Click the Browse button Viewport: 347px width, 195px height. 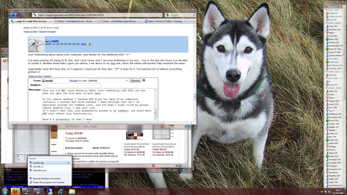(135, 81)
